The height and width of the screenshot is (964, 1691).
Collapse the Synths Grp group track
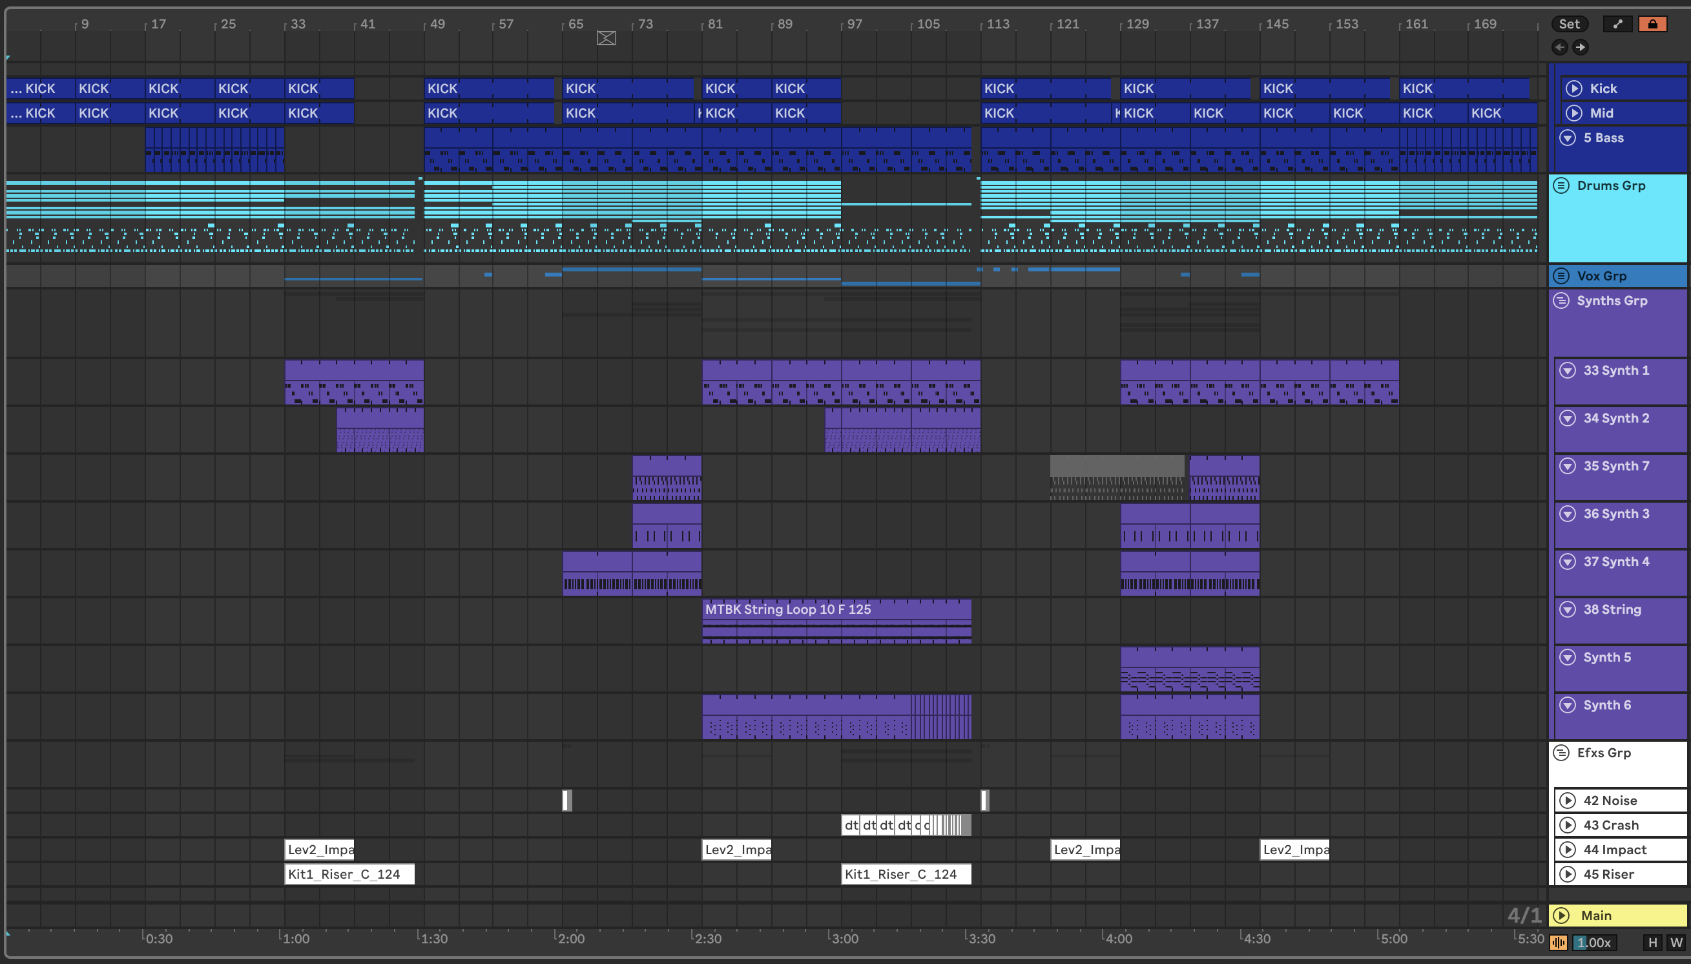coord(1561,300)
